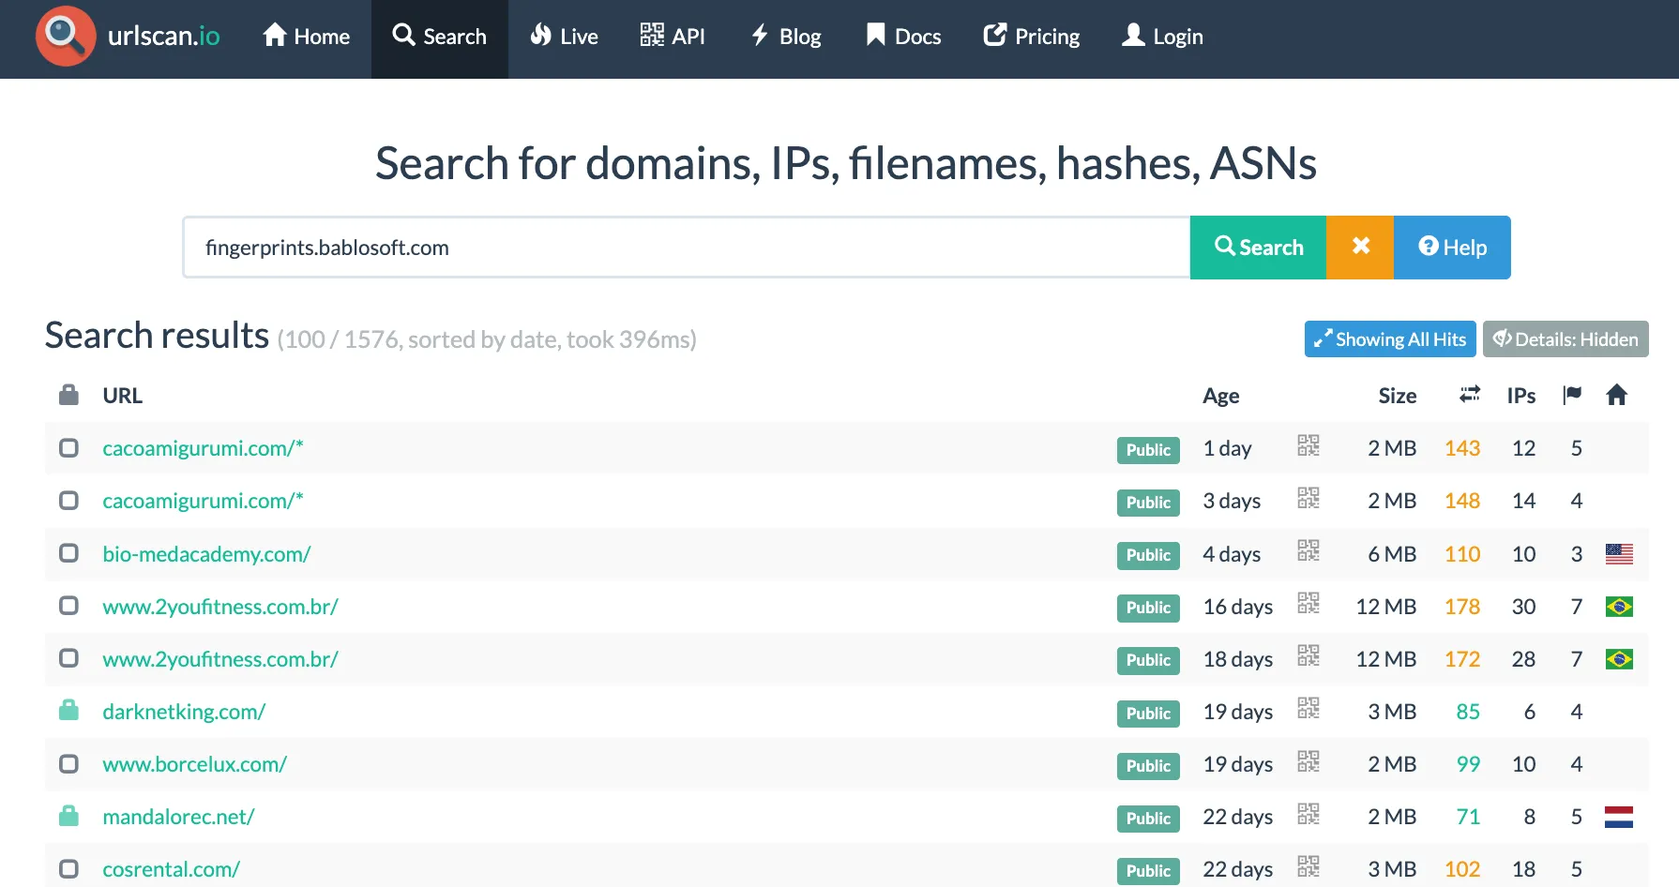1679x887 pixels.
Task: Click the orange clear button in search bar
Action: [1359, 247]
